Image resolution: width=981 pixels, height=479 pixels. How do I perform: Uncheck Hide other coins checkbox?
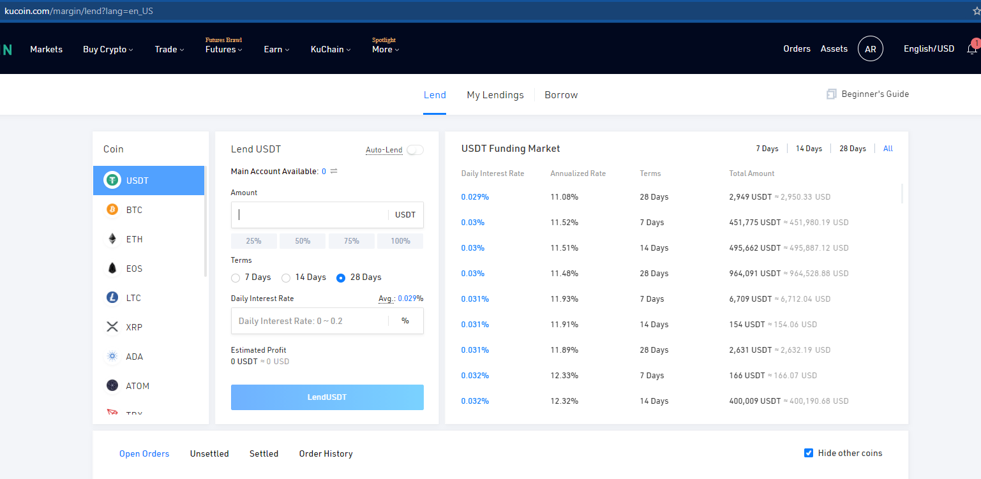(x=809, y=453)
